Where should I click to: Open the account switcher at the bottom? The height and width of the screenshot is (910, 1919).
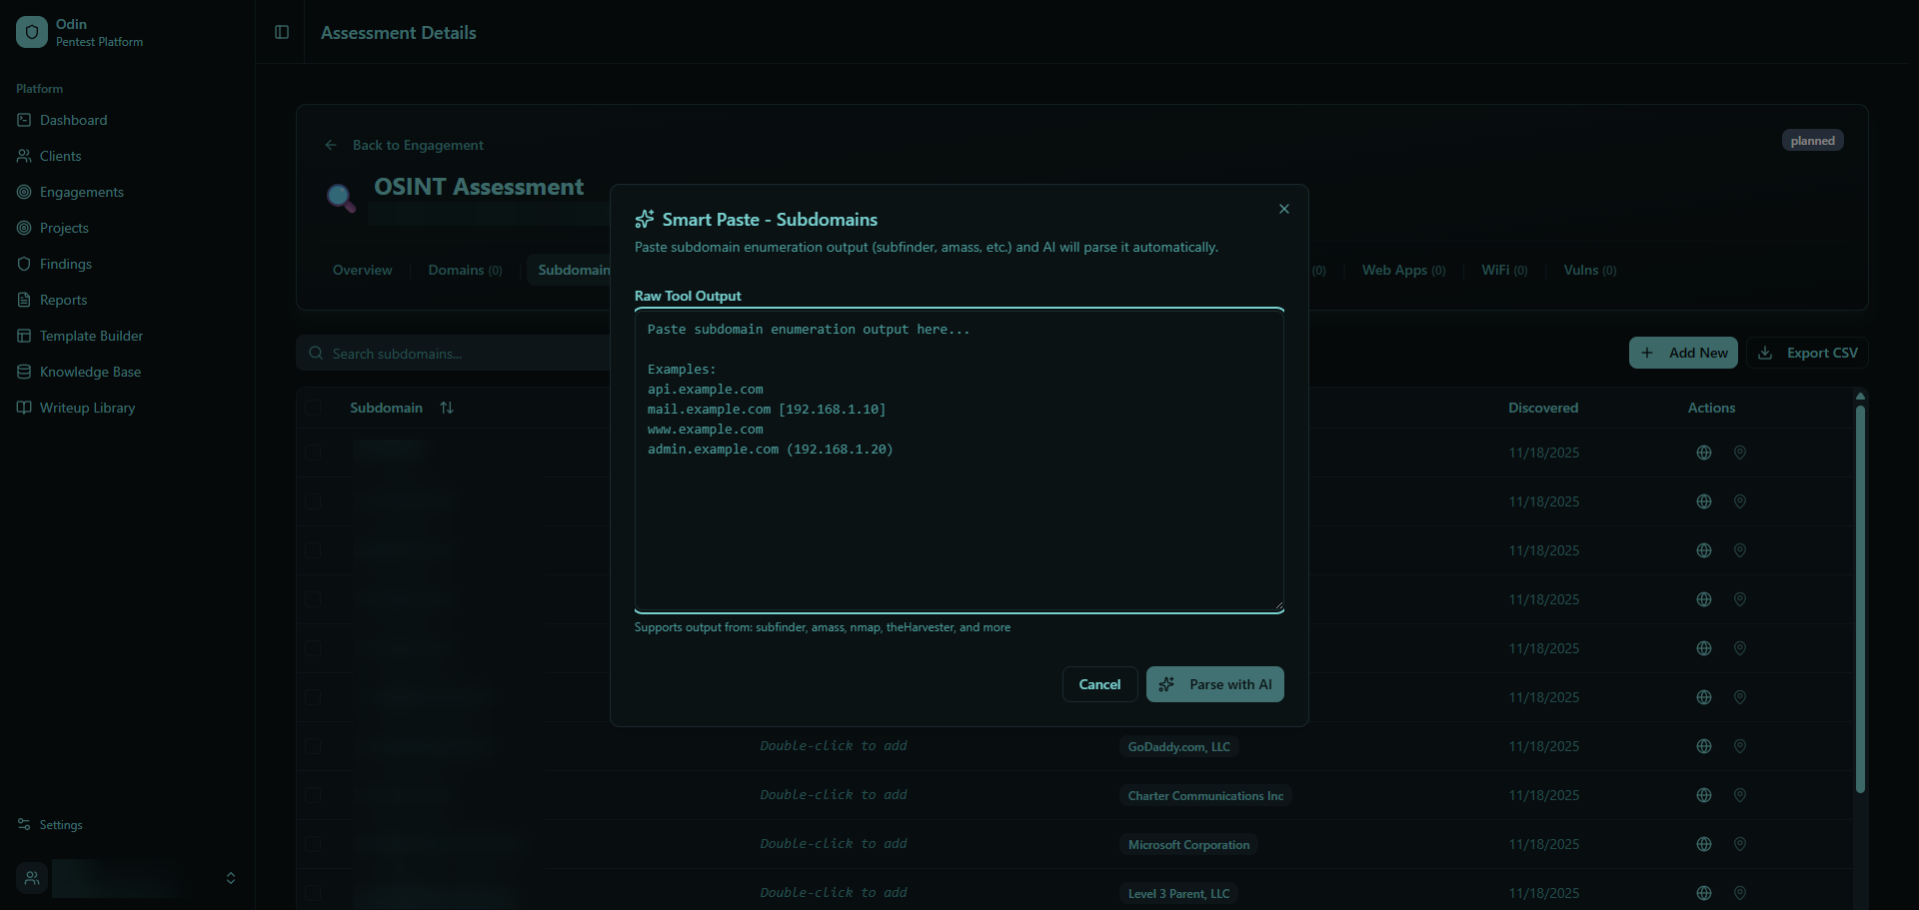pos(130,878)
